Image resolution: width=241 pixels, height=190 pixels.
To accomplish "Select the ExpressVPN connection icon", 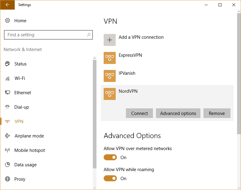I will click(x=110, y=58).
